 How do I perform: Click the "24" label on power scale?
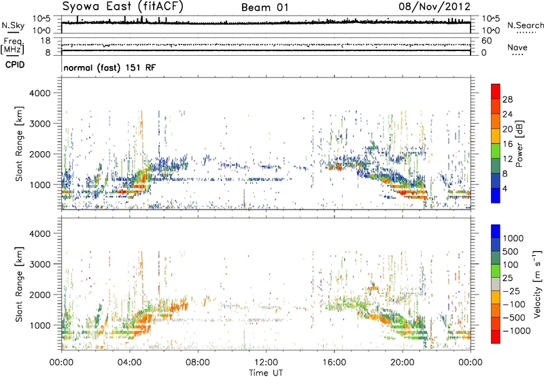coord(507,114)
